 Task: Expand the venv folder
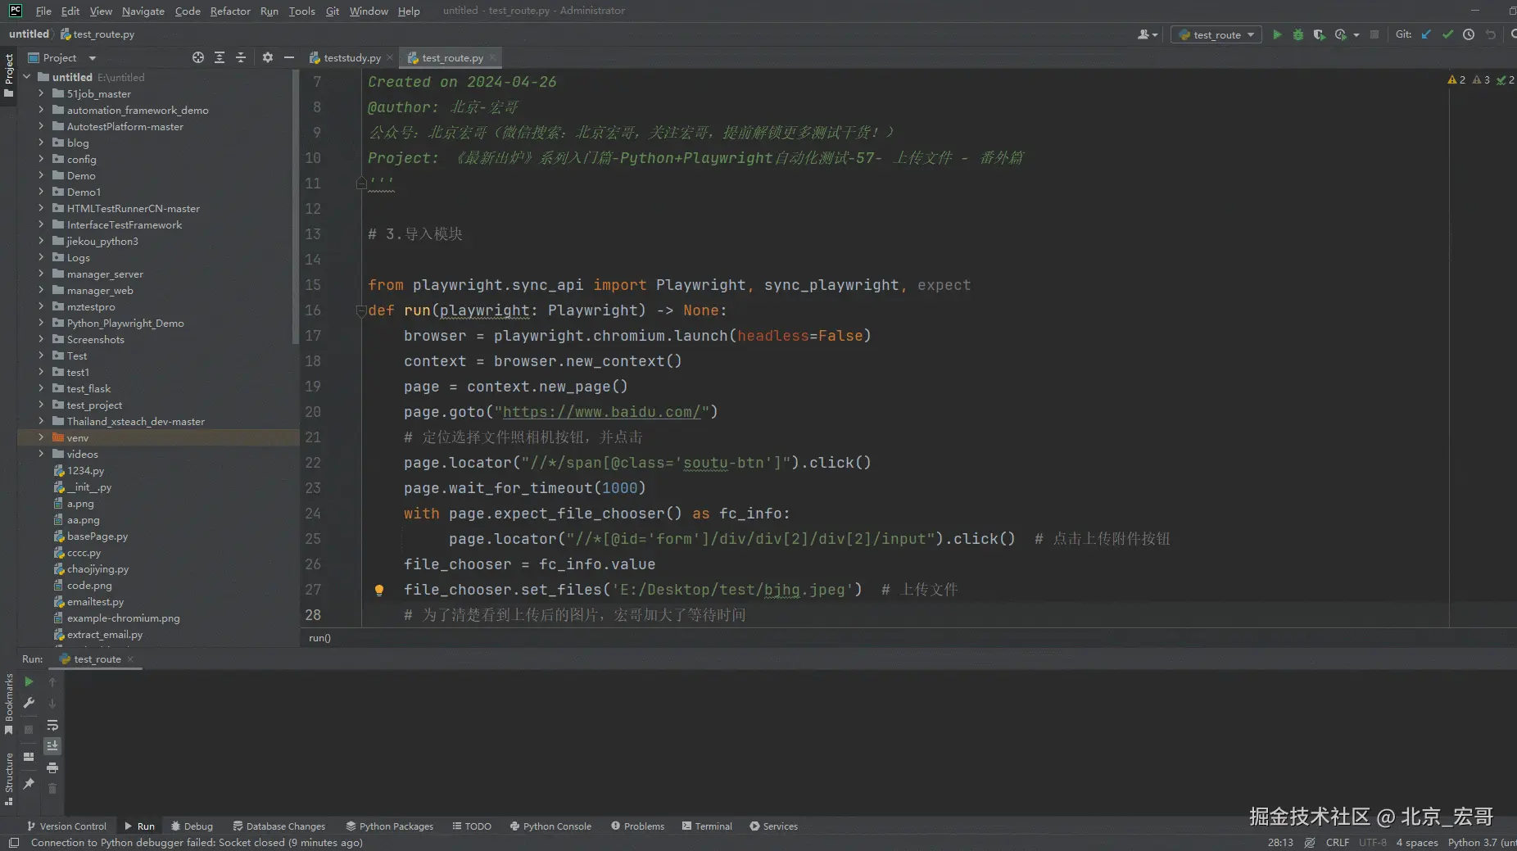click(x=41, y=437)
